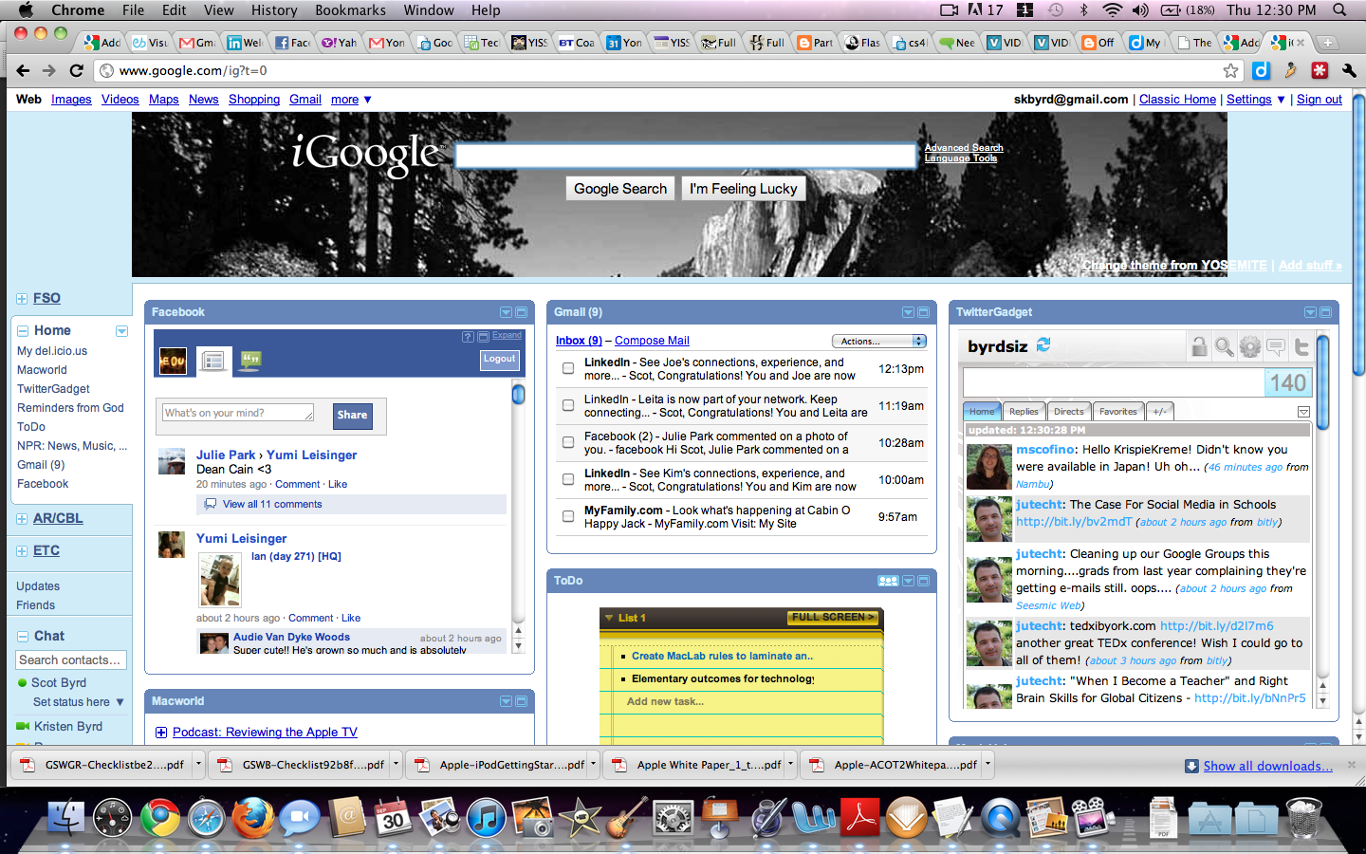1366x854 pixels.
Task: Click FULL SCREEN button in ToDo list
Action: (832, 618)
